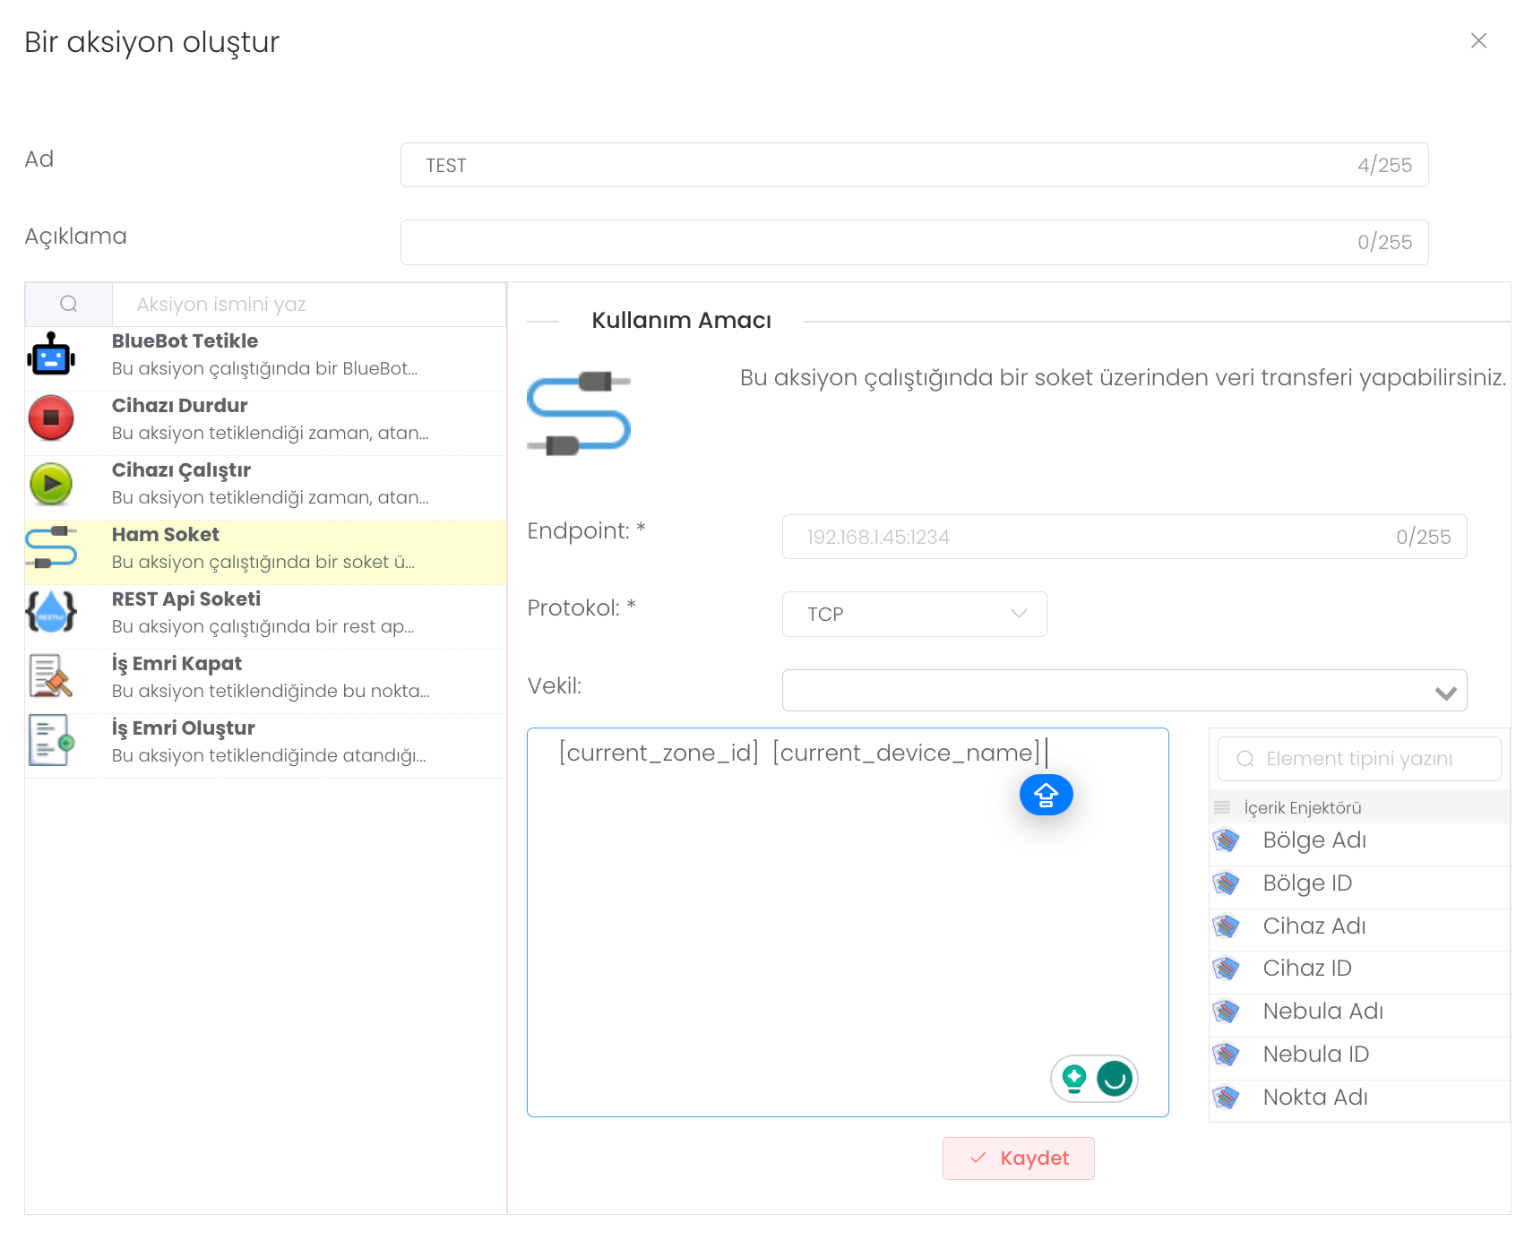
Task: Click the green Cihazı Çalıştır play icon
Action: (51, 484)
